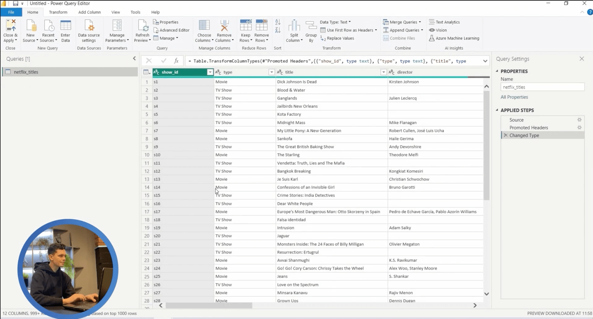
Task: Click the Refresh Preview icon
Action: 143,25
